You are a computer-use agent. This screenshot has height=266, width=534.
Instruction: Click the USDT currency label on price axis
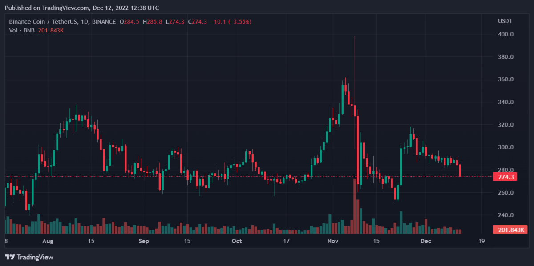pyautogui.click(x=505, y=21)
